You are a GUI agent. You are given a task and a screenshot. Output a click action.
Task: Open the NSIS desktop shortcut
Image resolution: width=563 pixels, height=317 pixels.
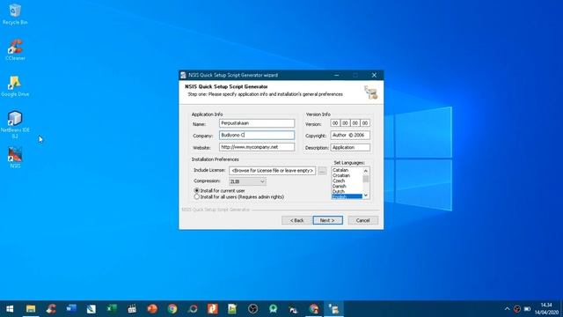tap(15, 158)
